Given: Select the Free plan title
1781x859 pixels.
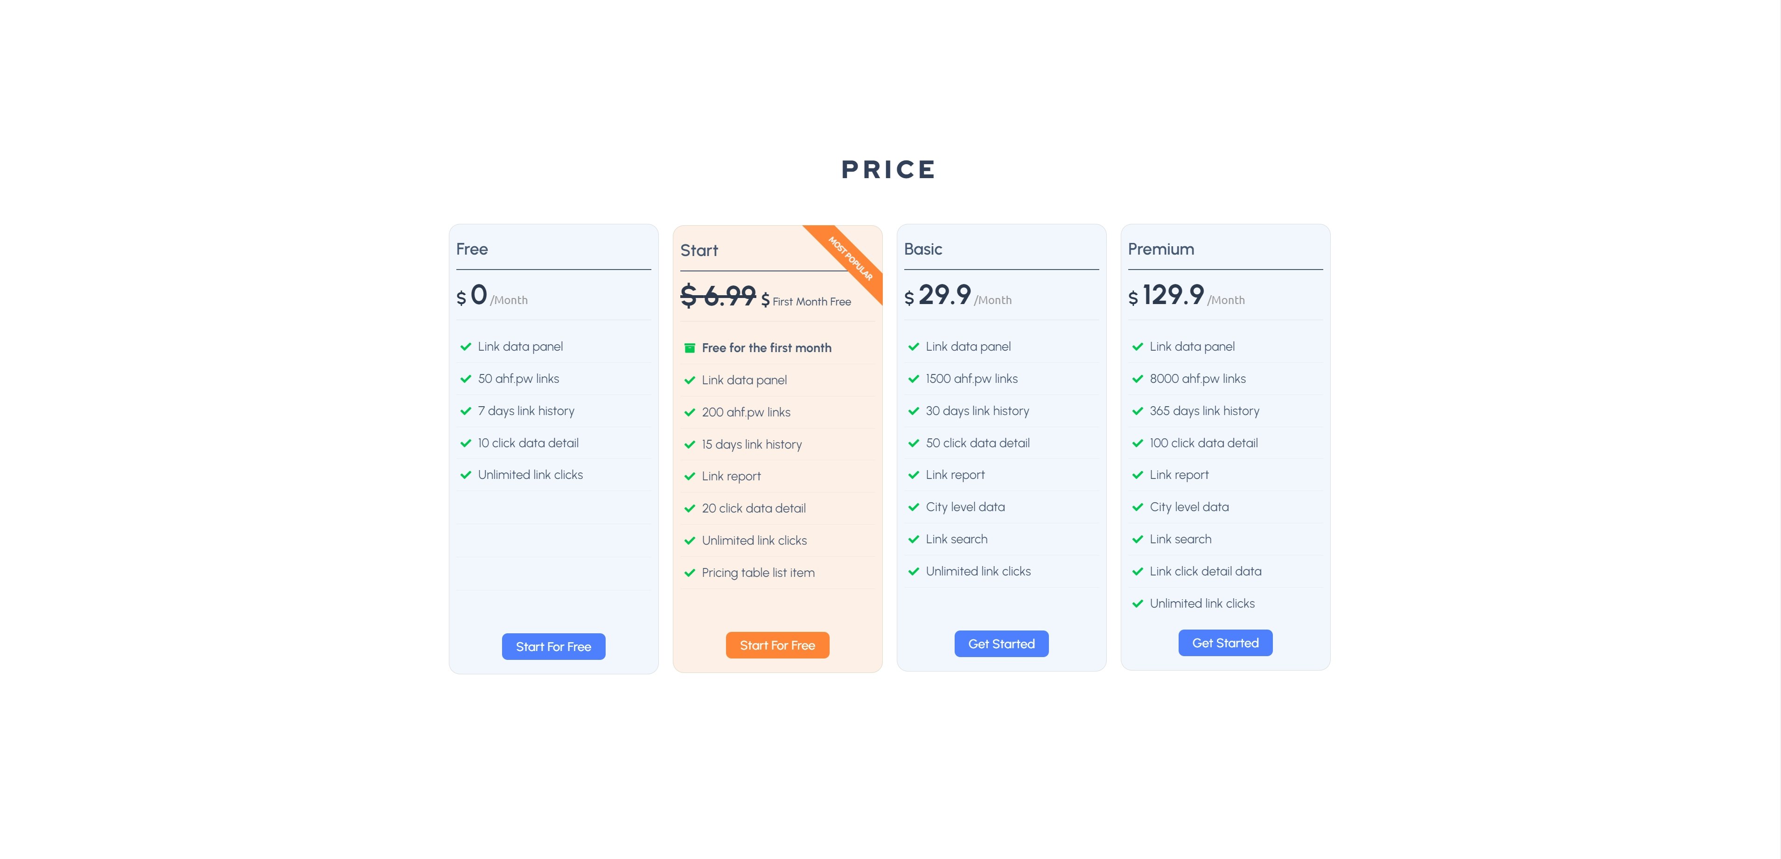Looking at the screenshot, I should (472, 249).
